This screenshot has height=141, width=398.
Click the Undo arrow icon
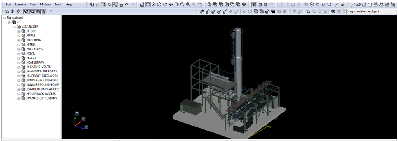click(x=126, y=5)
